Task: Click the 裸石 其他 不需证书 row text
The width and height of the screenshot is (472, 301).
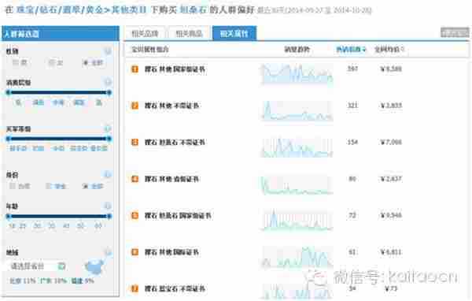Action: point(171,106)
